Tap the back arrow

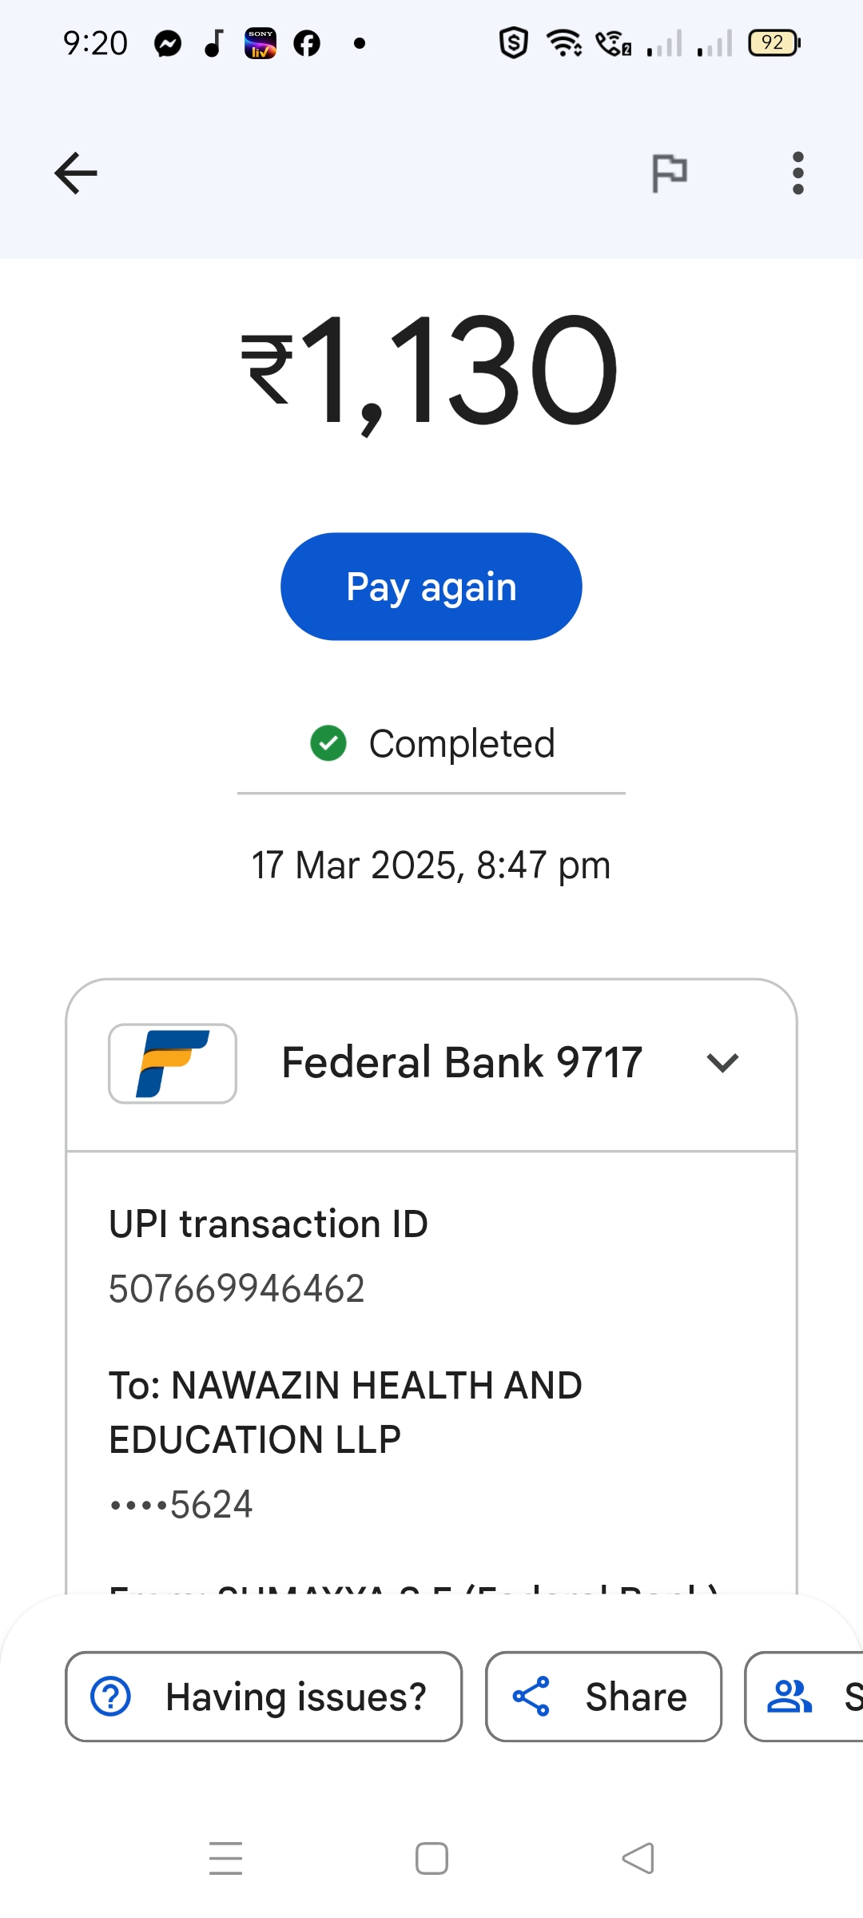[x=76, y=173]
